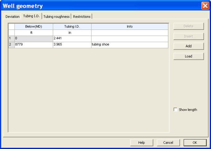Select row 1 header in table
Image resolution: width=211 pixels, height=149 pixels.
coord(11,39)
